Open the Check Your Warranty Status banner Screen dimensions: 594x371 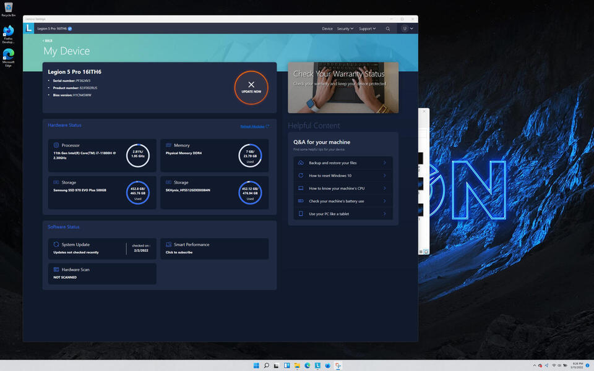343,87
